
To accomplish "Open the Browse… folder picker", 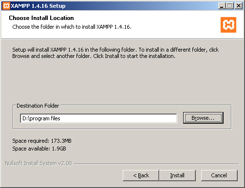I will [x=203, y=118].
